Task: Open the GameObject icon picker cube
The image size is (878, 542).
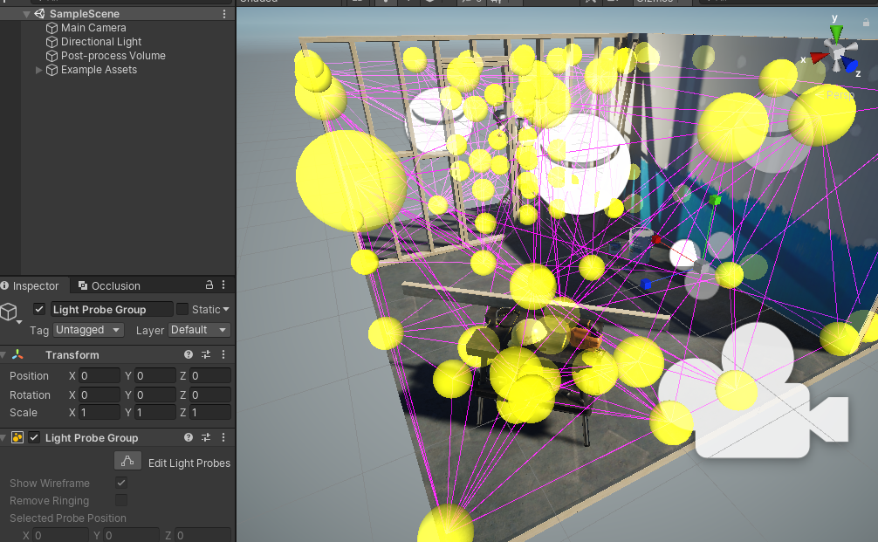Action: click(9, 312)
